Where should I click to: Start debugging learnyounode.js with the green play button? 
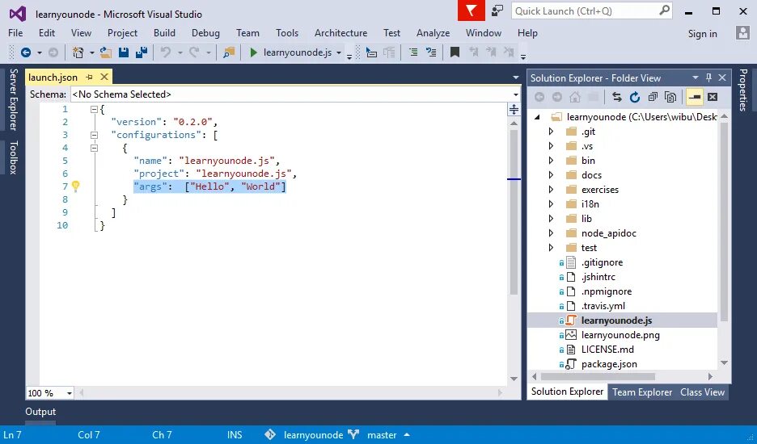tap(253, 52)
